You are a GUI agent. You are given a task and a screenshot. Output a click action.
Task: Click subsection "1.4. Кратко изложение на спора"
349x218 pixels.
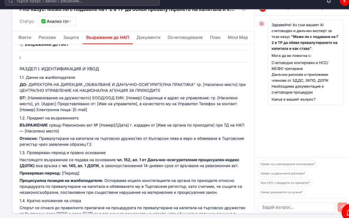(x=50, y=201)
